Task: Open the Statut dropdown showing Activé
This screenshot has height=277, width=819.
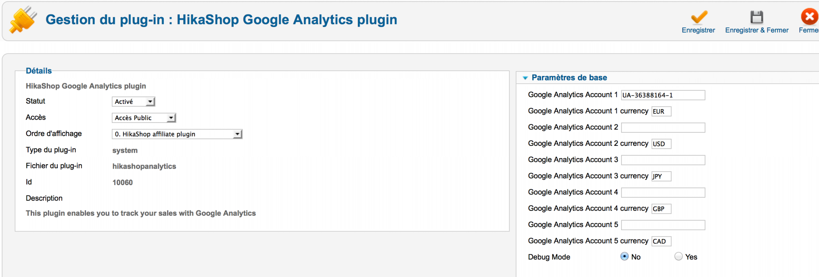Action: (133, 102)
